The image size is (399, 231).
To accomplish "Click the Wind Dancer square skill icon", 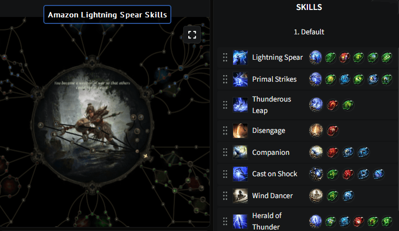I will (240, 196).
